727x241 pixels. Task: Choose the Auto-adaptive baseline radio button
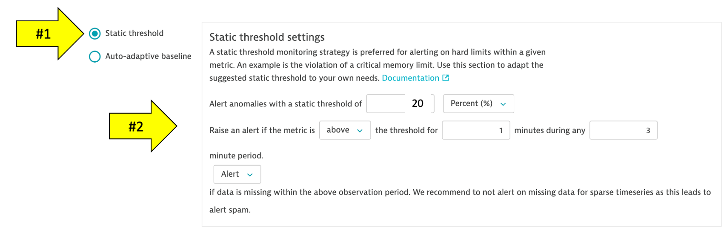coord(94,57)
